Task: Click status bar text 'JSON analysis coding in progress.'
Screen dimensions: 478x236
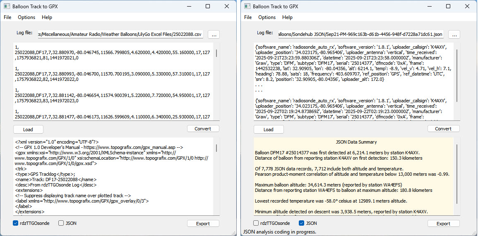Action: (279, 232)
